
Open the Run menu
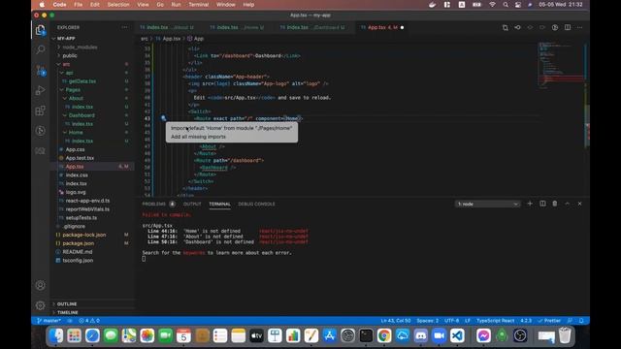(x=176, y=5)
